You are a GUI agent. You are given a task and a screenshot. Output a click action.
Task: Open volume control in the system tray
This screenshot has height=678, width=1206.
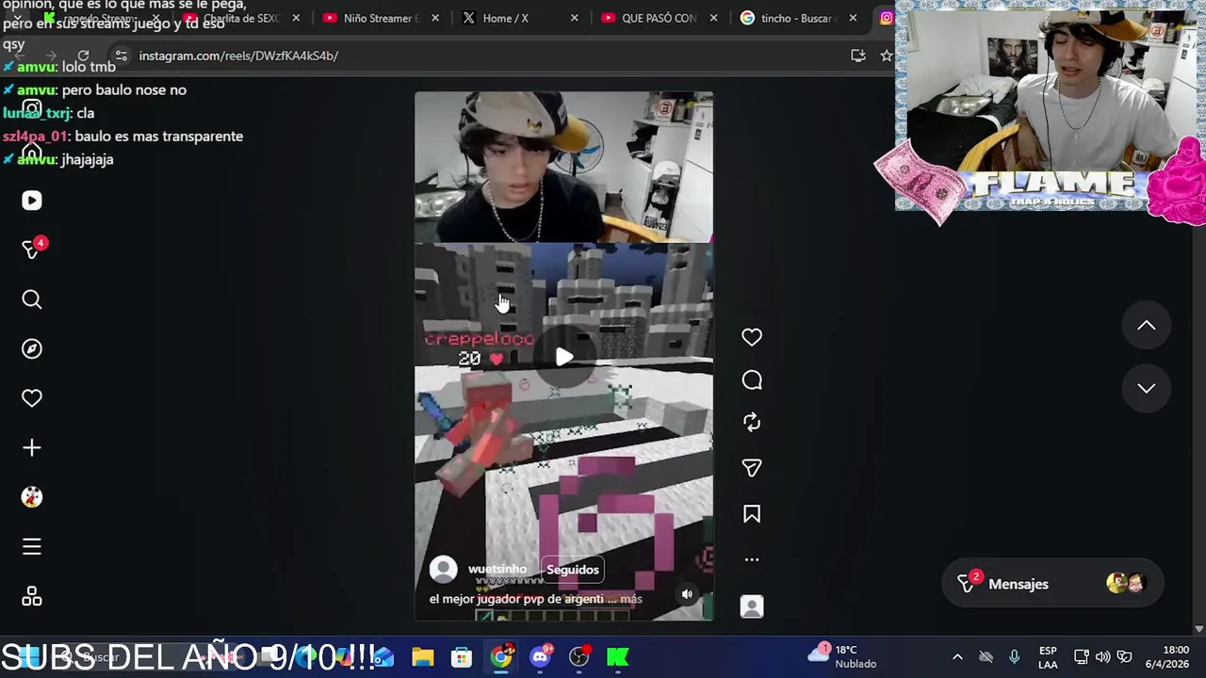pyautogui.click(x=1102, y=656)
